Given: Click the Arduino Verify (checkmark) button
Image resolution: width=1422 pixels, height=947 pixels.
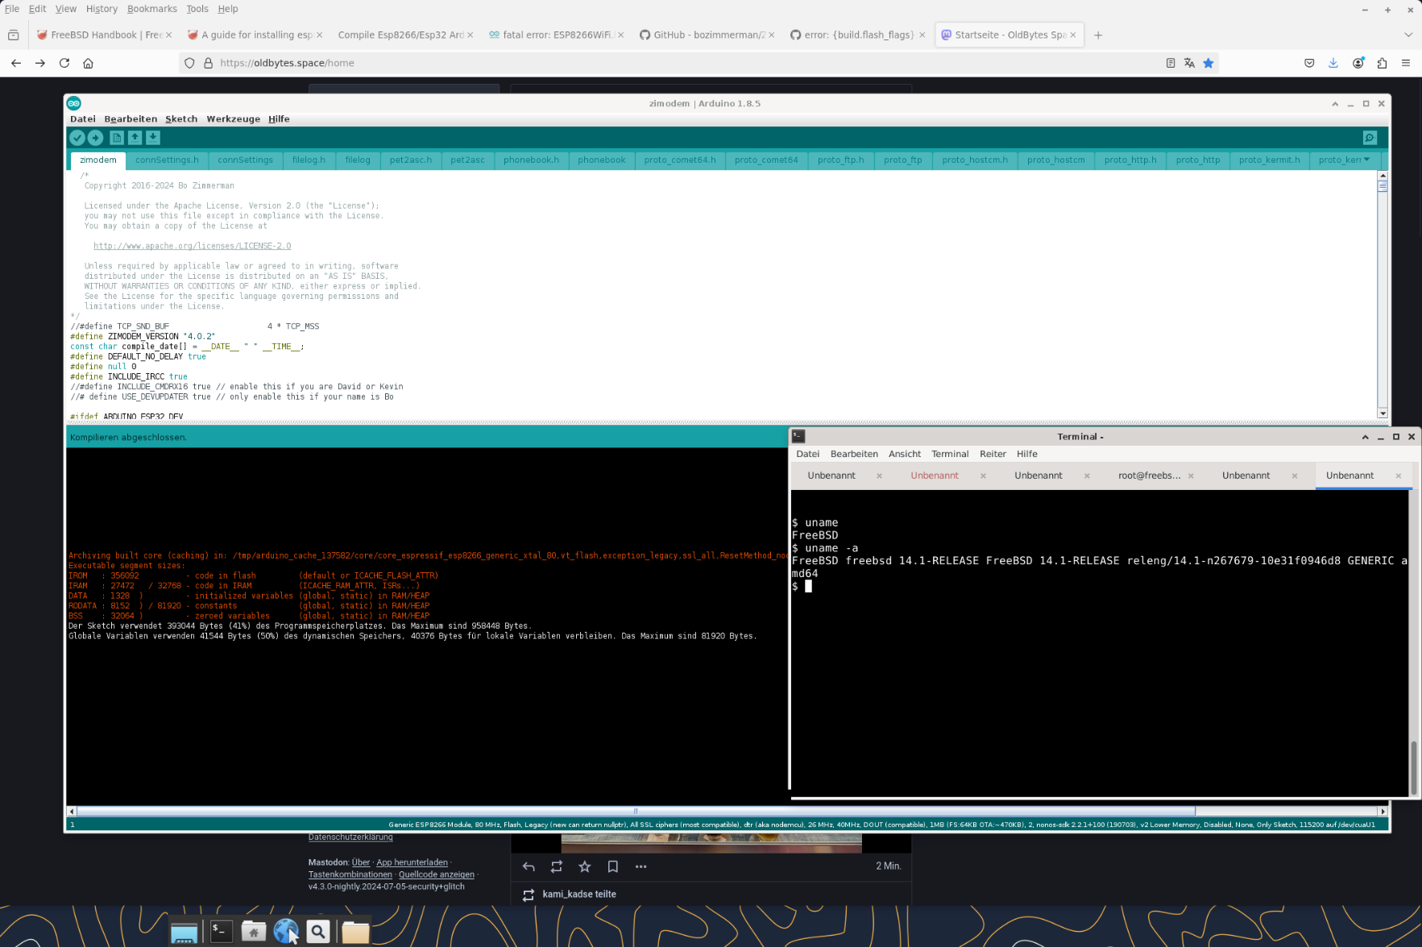Looking at the screenshot, I should (77, 138).
